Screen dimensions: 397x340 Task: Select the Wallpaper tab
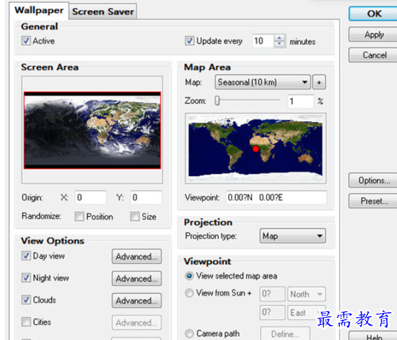(40, 11)
